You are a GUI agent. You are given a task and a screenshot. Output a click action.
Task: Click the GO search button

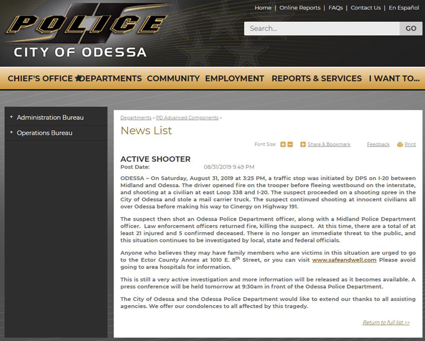[x=411, y=29]
